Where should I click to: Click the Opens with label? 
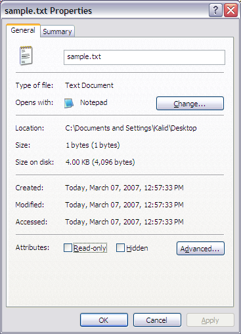coord(34,102)
